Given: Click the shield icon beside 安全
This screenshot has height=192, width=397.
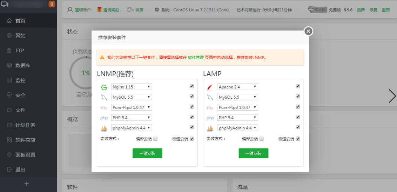Looking at the screenshot, I should (x=9, y=95).
